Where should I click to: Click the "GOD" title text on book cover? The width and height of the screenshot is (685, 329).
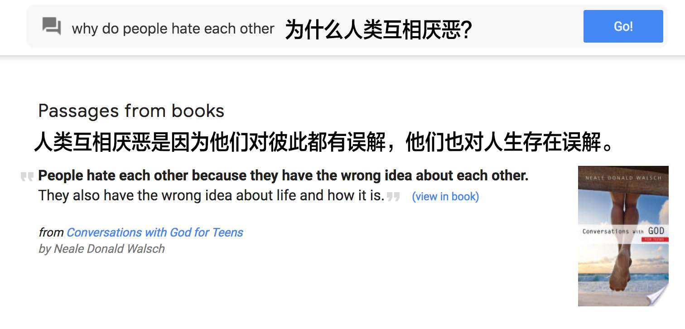pos(656,231)
